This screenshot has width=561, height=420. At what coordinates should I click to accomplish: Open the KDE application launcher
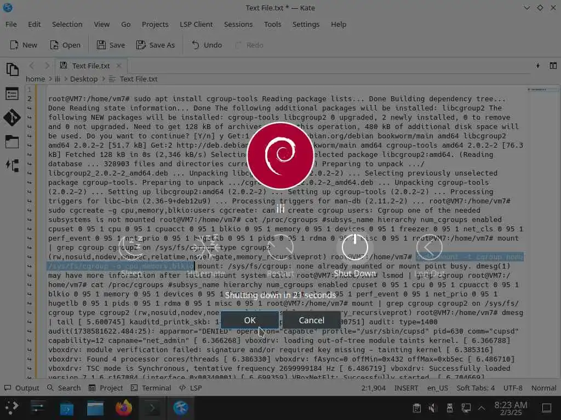(x=12, y=407)
